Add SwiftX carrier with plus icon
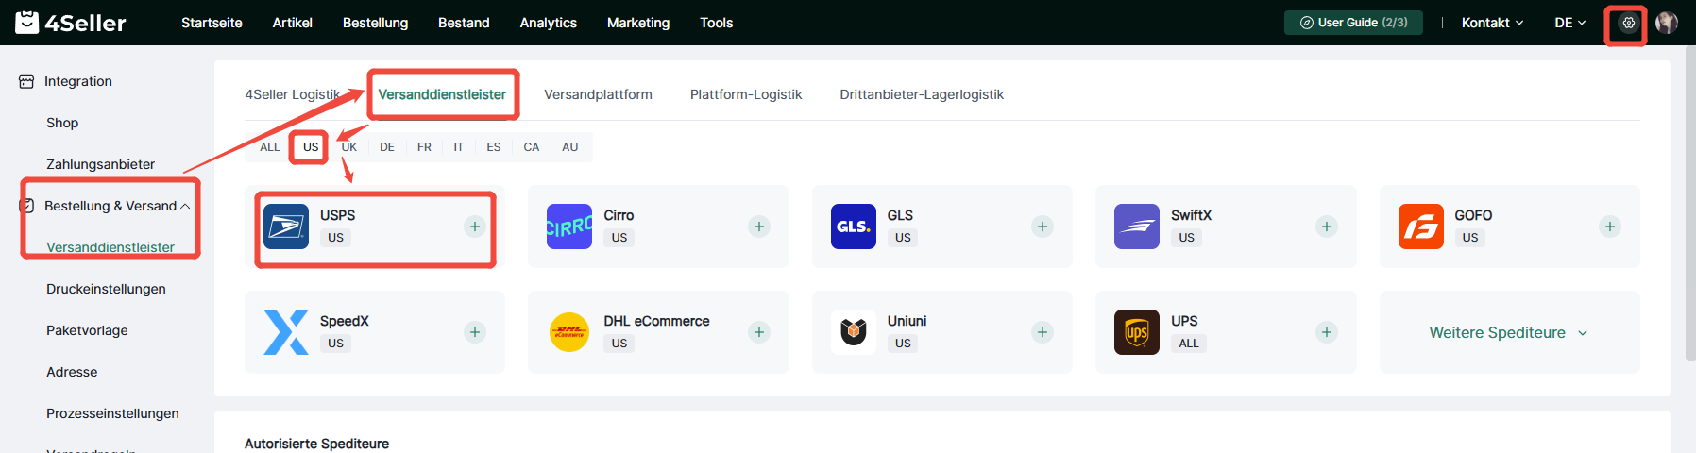Screen dimensions: 1696x453 (1327, 226)
